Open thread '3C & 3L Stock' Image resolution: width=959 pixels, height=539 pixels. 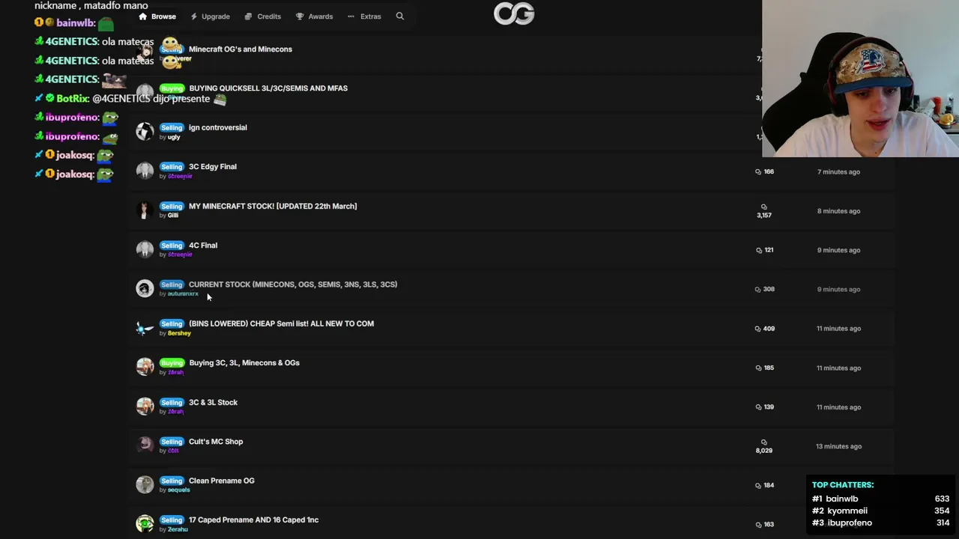(213, 402)
